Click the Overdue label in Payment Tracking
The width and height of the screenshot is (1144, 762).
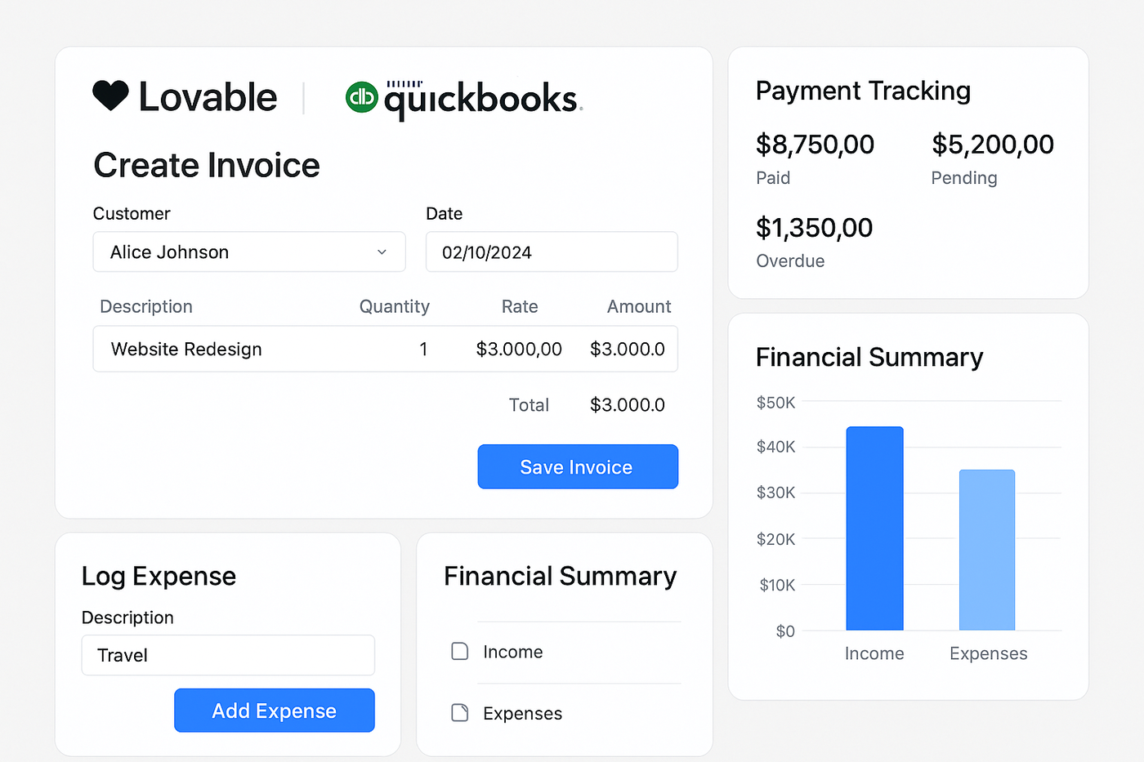[x=790, y=261]
